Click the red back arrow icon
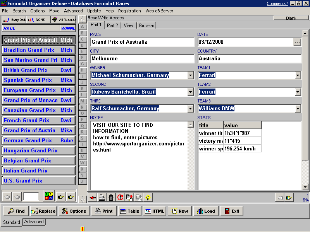The image size is (310, 232). (93, 198)
